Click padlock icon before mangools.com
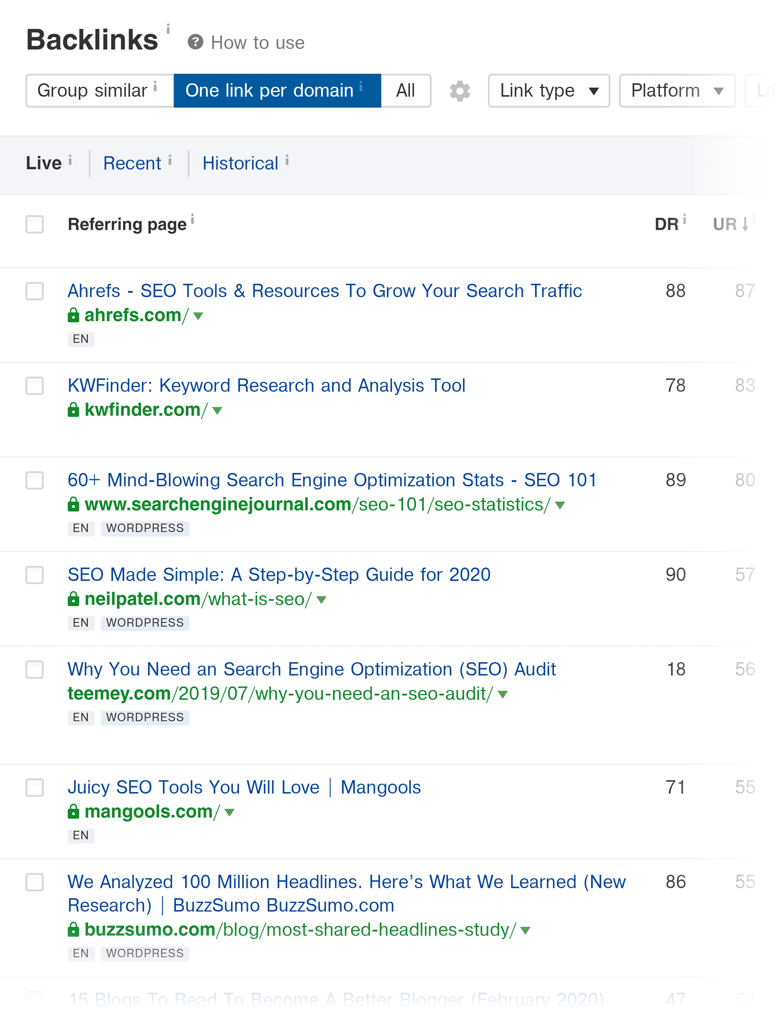The height and width of the screenshot is (1018, 781). [x=73, y=811]
